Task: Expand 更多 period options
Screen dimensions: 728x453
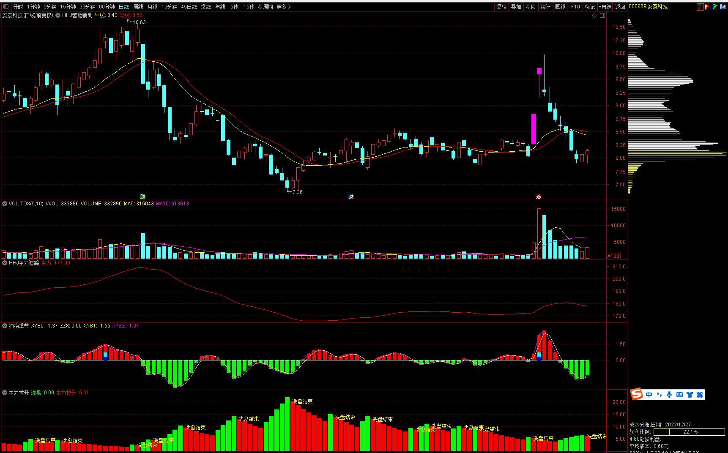Action: click(283, 7)
